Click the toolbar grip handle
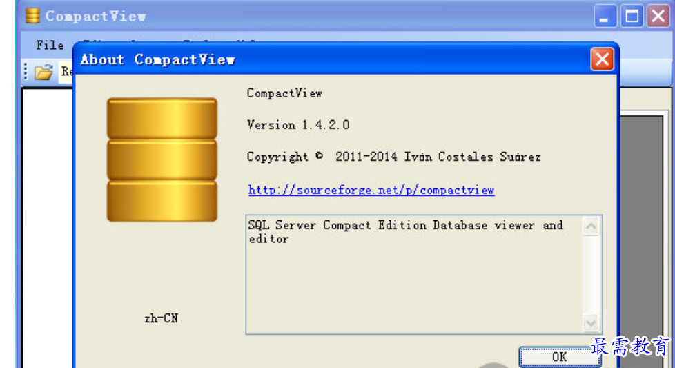 coord(26,71)
